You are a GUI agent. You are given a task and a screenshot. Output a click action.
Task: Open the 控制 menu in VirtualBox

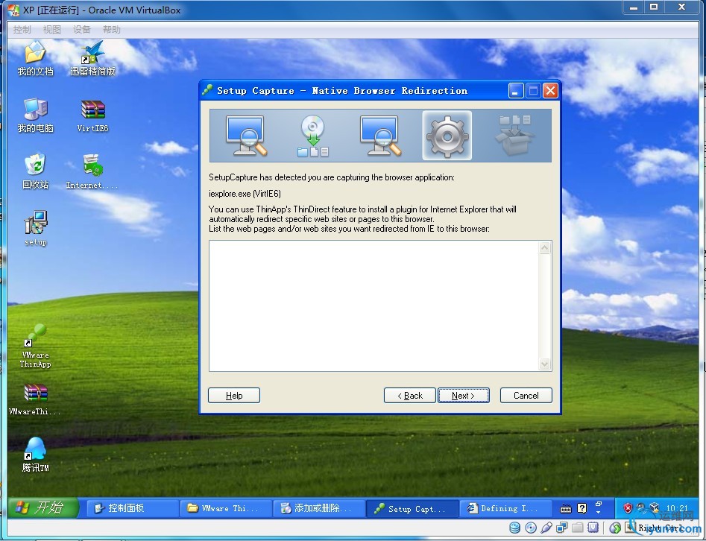(x=22, y=30)
